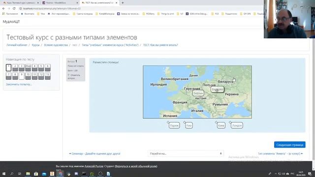Open Курсы breadcrumb link

tap(35, 45)
